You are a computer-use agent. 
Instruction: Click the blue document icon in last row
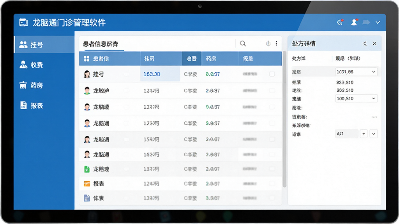tap(87, 198)
